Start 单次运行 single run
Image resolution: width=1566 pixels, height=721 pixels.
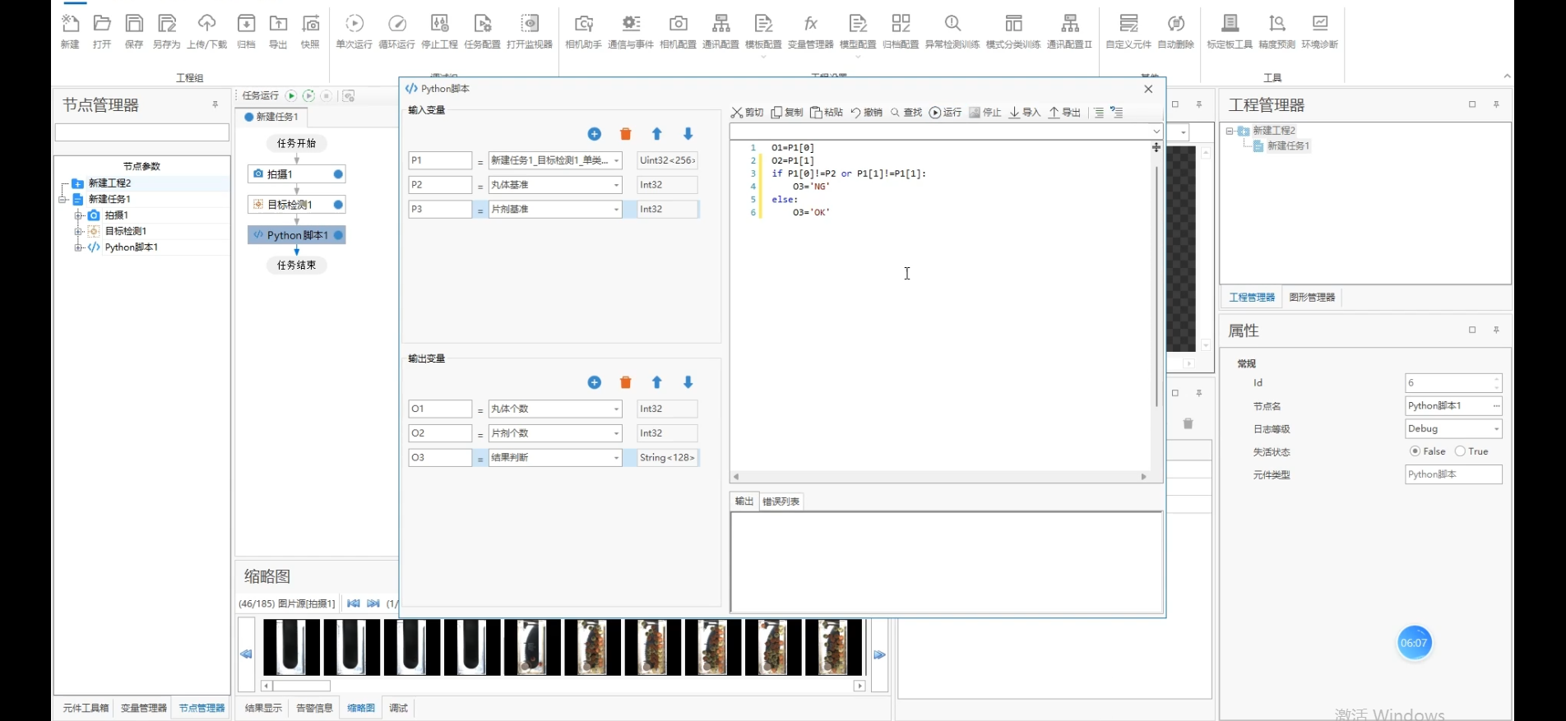354,31
